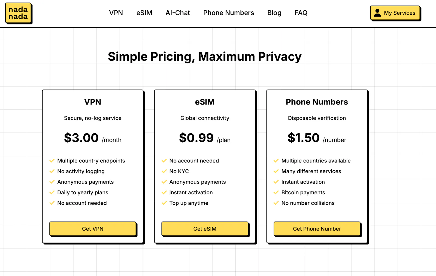Click the checkmark beside No activity logging
Viewport: 436px width, 276px height.
pos(52,171)
